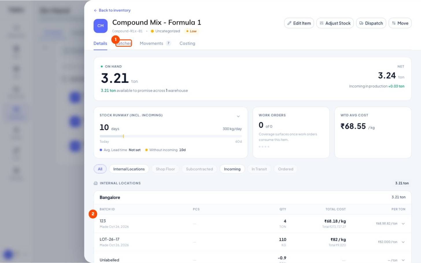Screen dimensions: 421x263
Task: Click the stock runway progress bar
Action: [x=171, y=136]
